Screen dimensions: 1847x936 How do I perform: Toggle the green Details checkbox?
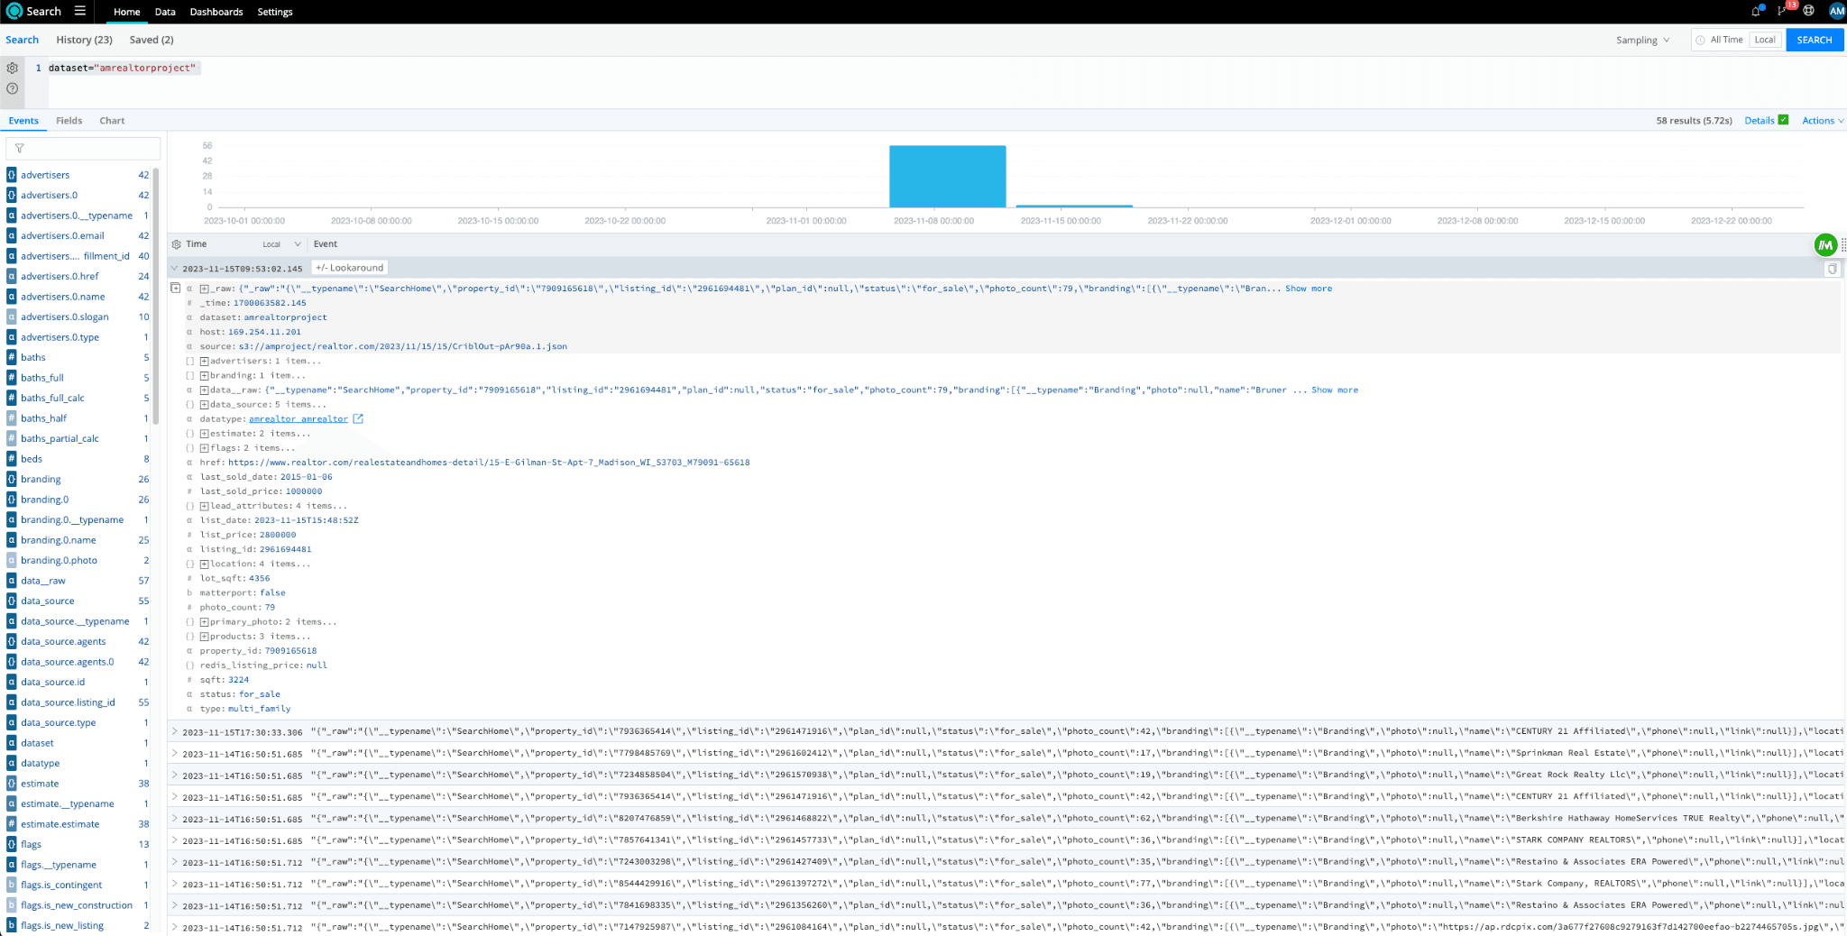tap(1783, 120)
